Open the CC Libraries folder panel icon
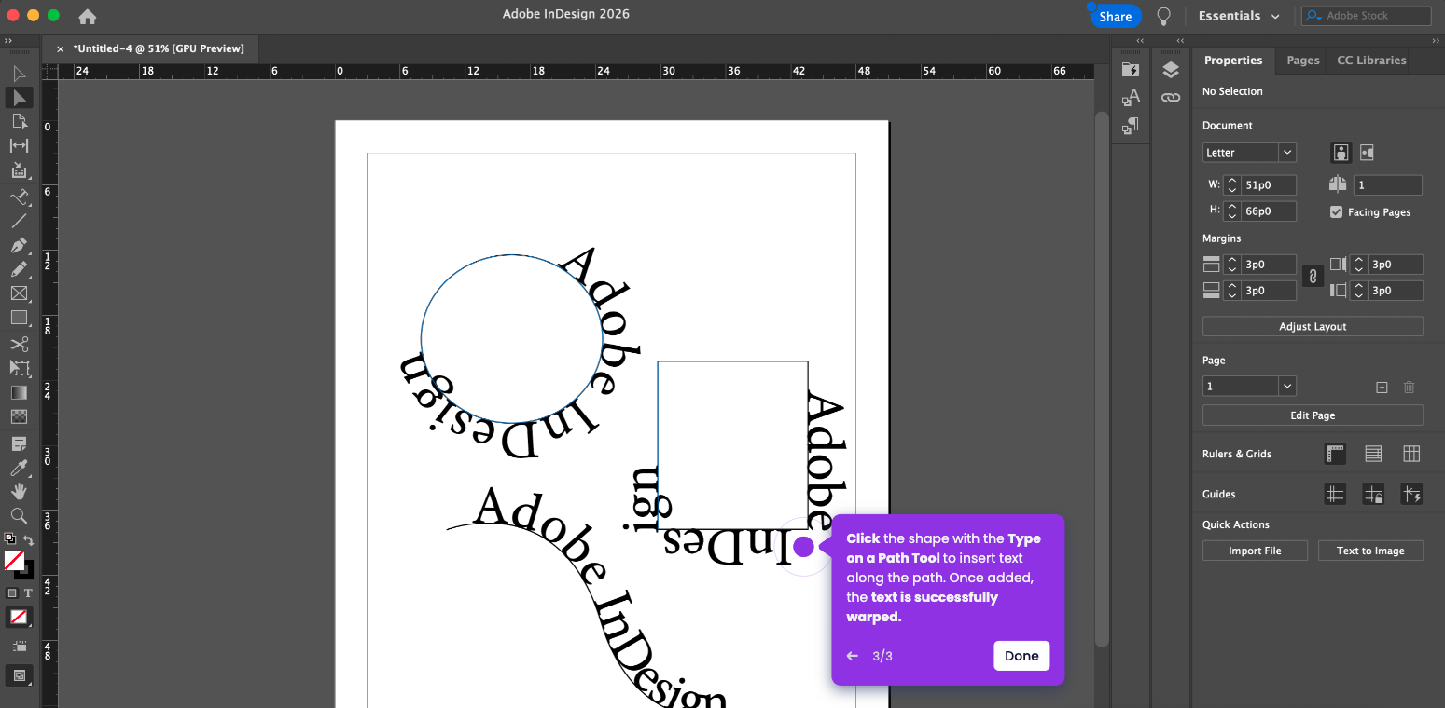 click(1131, 70)
